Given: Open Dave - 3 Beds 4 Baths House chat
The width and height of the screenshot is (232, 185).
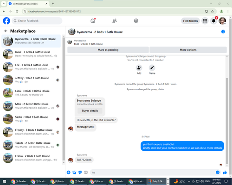Looking at the screenshot, I should pos(31,54).
